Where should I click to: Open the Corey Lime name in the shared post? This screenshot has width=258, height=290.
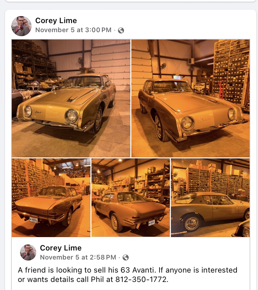[x=61, y=248]
